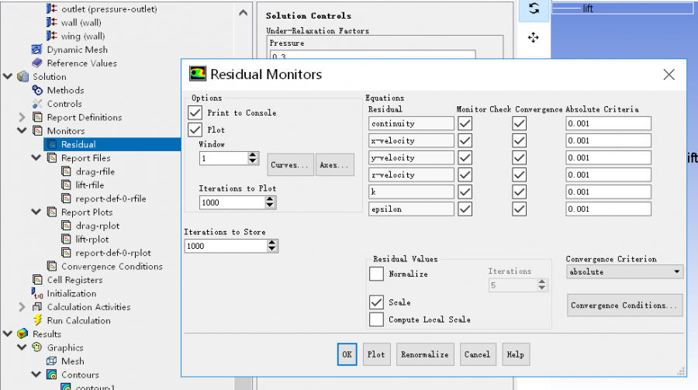698x390 pixels.
Task: Open the Convergence Criterion dropdown
Action: [x=624, y=271]
